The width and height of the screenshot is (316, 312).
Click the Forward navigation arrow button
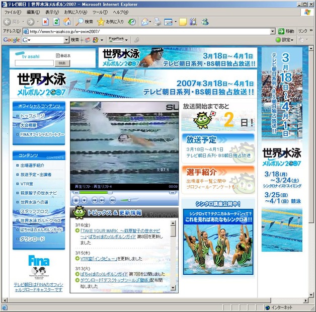click(x=31, y=22)
